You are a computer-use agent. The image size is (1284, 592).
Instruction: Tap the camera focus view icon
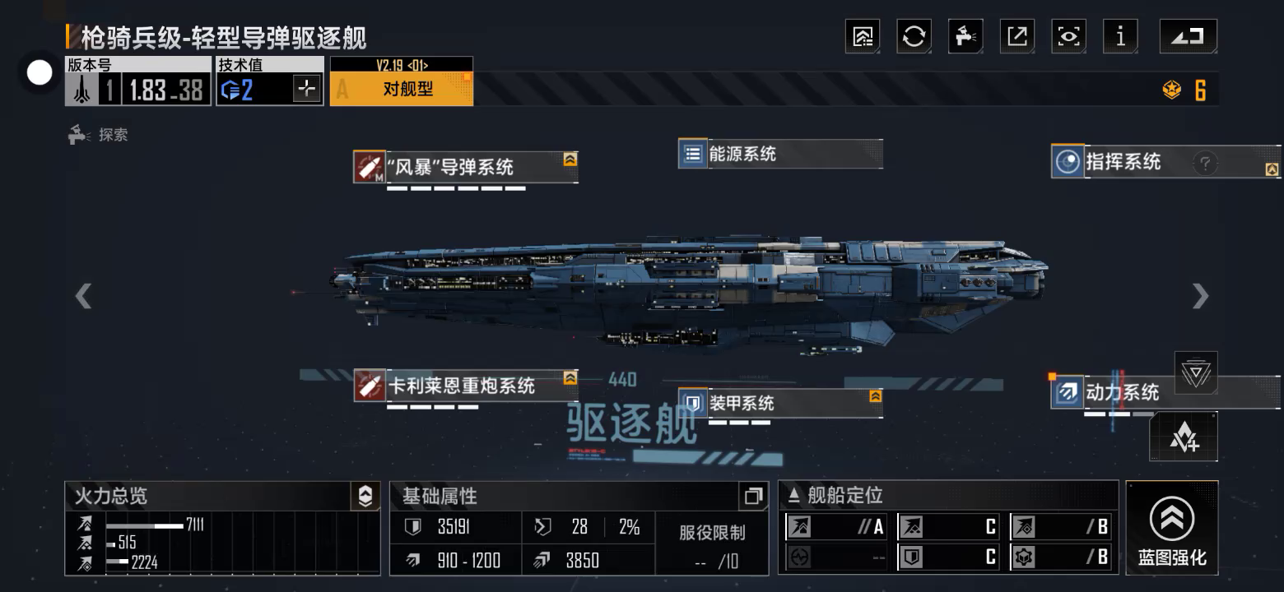[1068, 36]
